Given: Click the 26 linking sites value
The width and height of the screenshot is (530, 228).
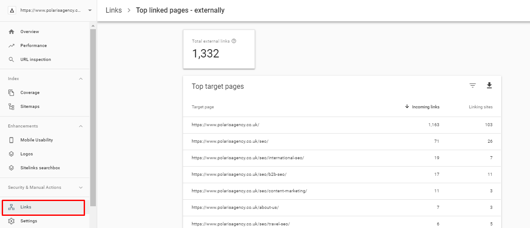Looking at the screenshot, I should click(490, 141).
